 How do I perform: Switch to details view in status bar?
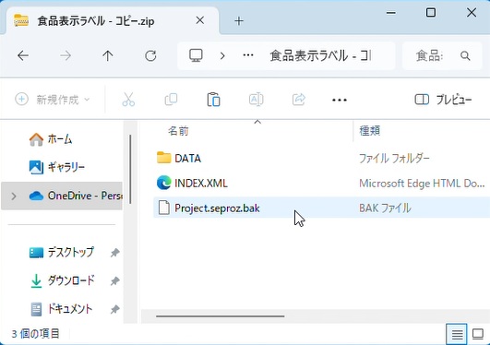[x=457, y=334]
